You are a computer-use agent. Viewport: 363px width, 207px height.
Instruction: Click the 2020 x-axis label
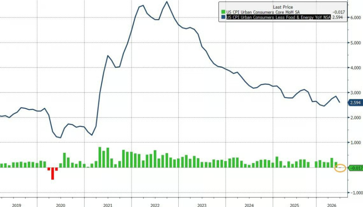(x=60, y=205)
